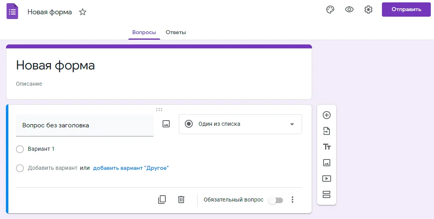The image size is (434, 219).
Task: Delete the question with trash icon
Action: click(181, 200)
